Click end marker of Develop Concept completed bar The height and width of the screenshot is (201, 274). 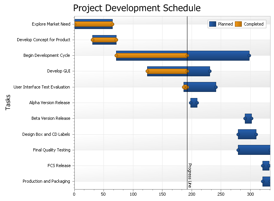tap(116, 40)
